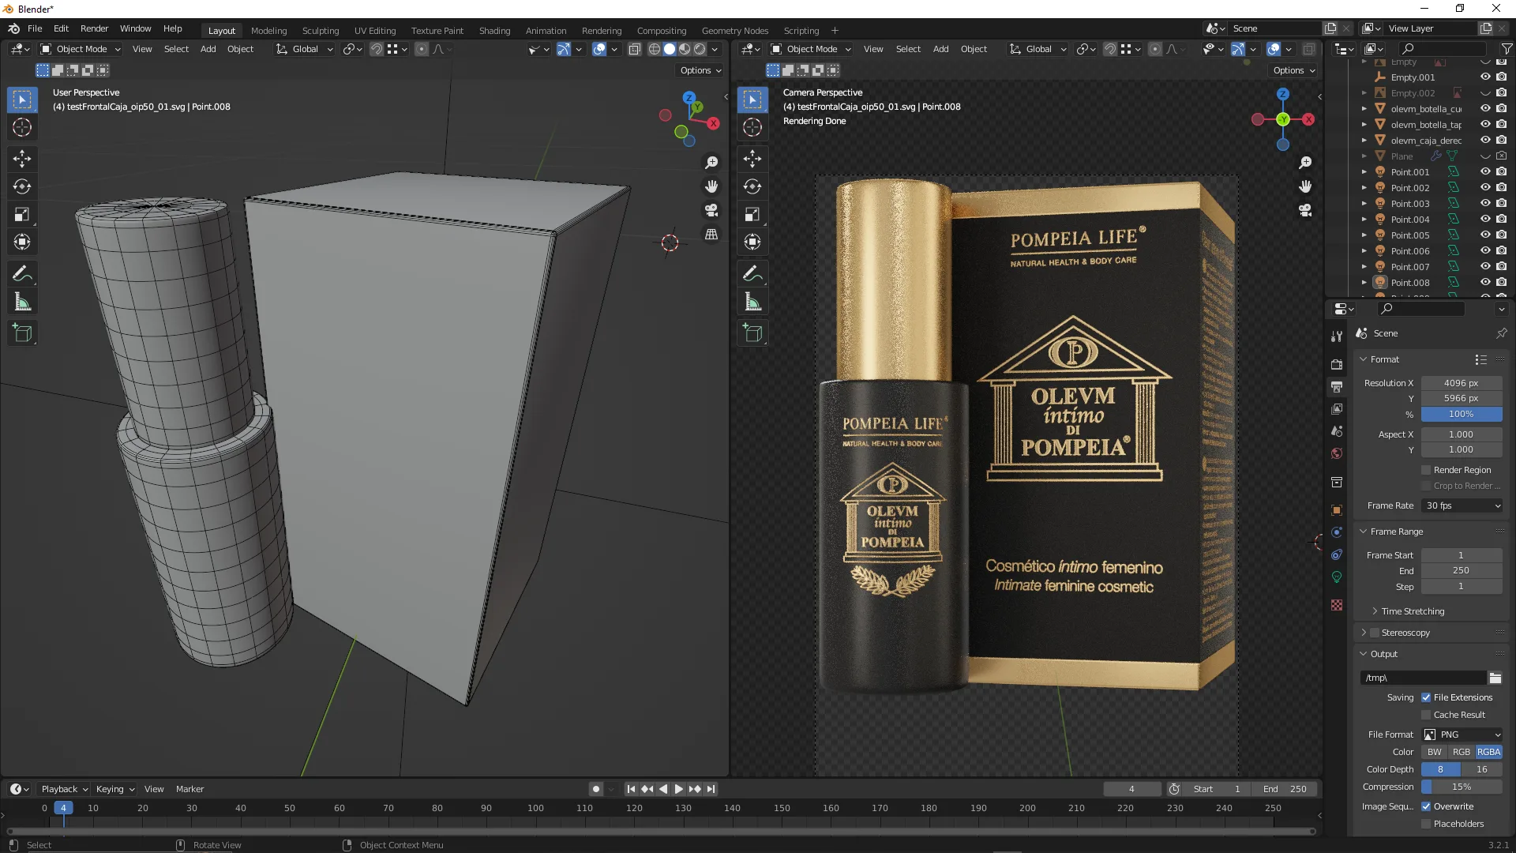This screenshot has width=1516, height=853.
Task: Select the RGB color mode button
Action: [x=1462, y=752]
